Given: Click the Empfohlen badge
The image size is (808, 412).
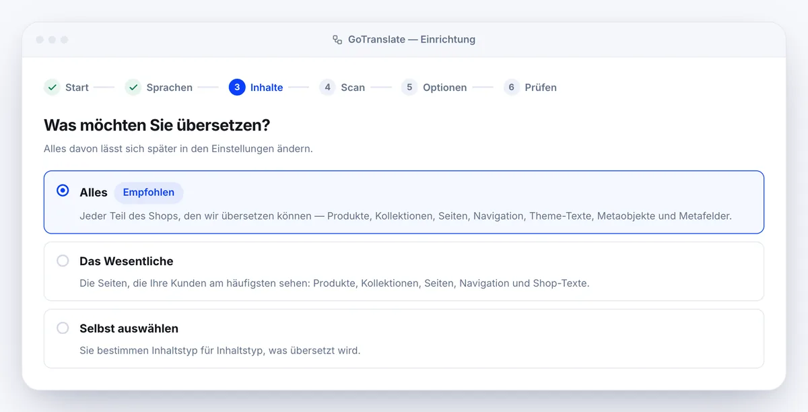Looking at the screenshot, I should coord(149,193).
